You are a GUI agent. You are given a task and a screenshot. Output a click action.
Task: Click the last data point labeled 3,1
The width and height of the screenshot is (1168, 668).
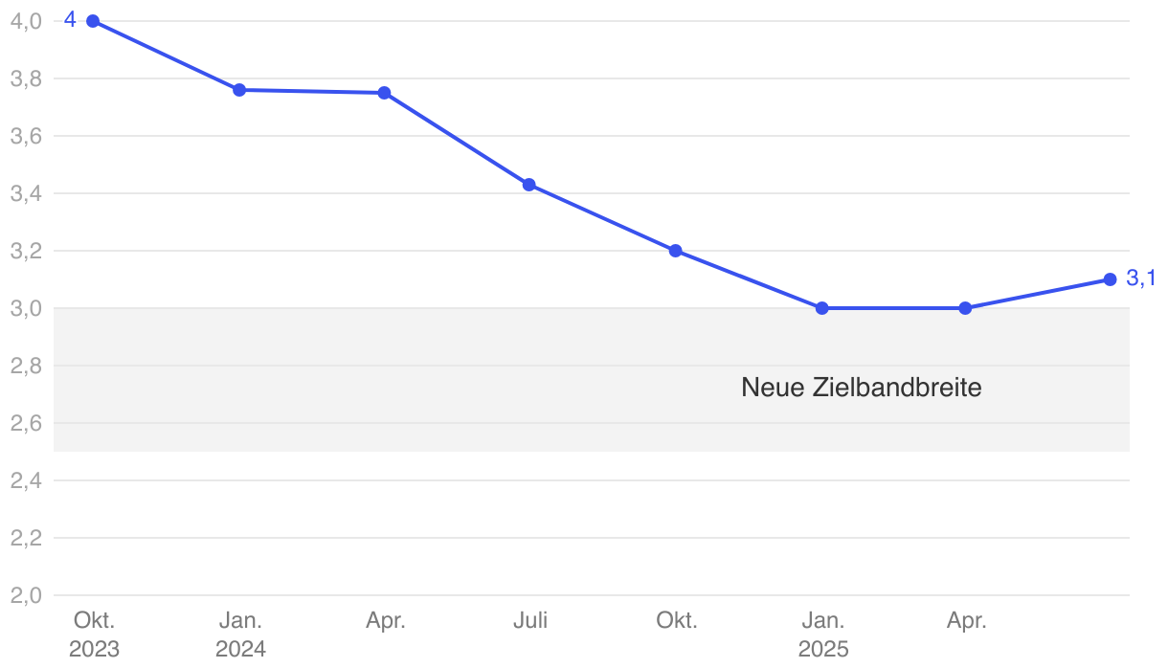[x=1110, y=279]
